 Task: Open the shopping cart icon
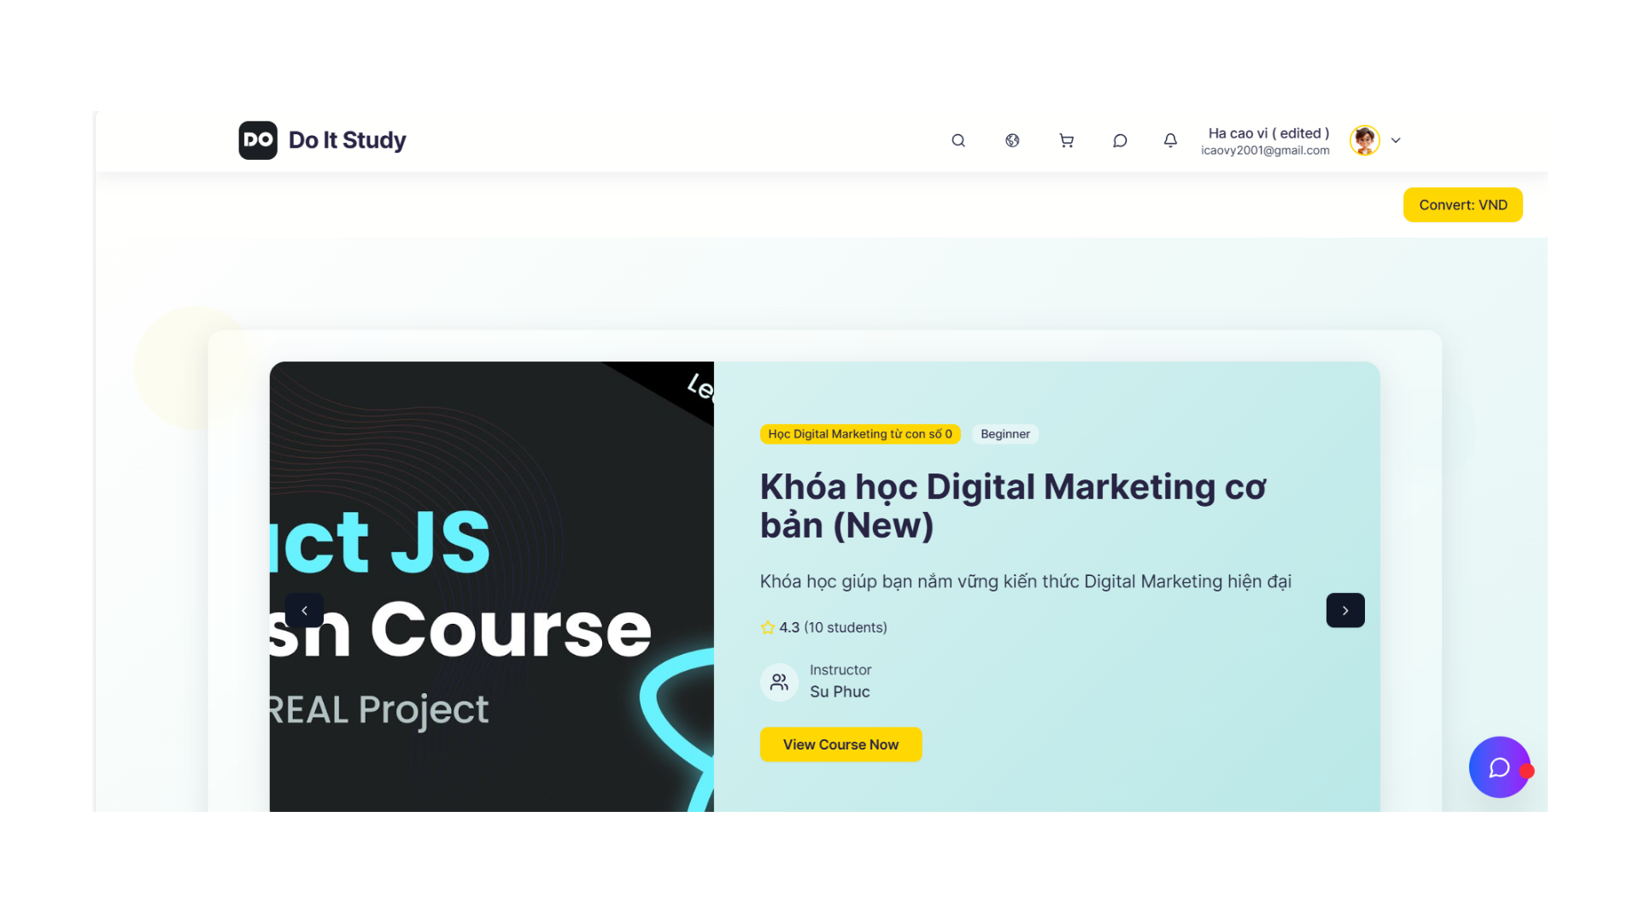click(1066, 140)
